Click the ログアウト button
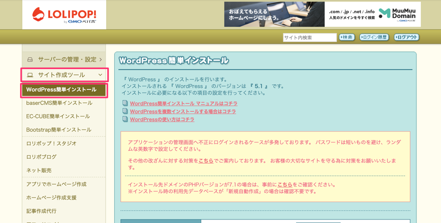 tap(407, 37)
